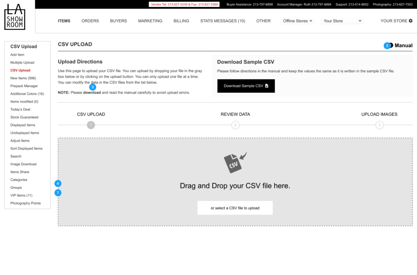Click the blue badge numbered 7
The height and width of the screenshot is (275, 417).
(58, 192)
